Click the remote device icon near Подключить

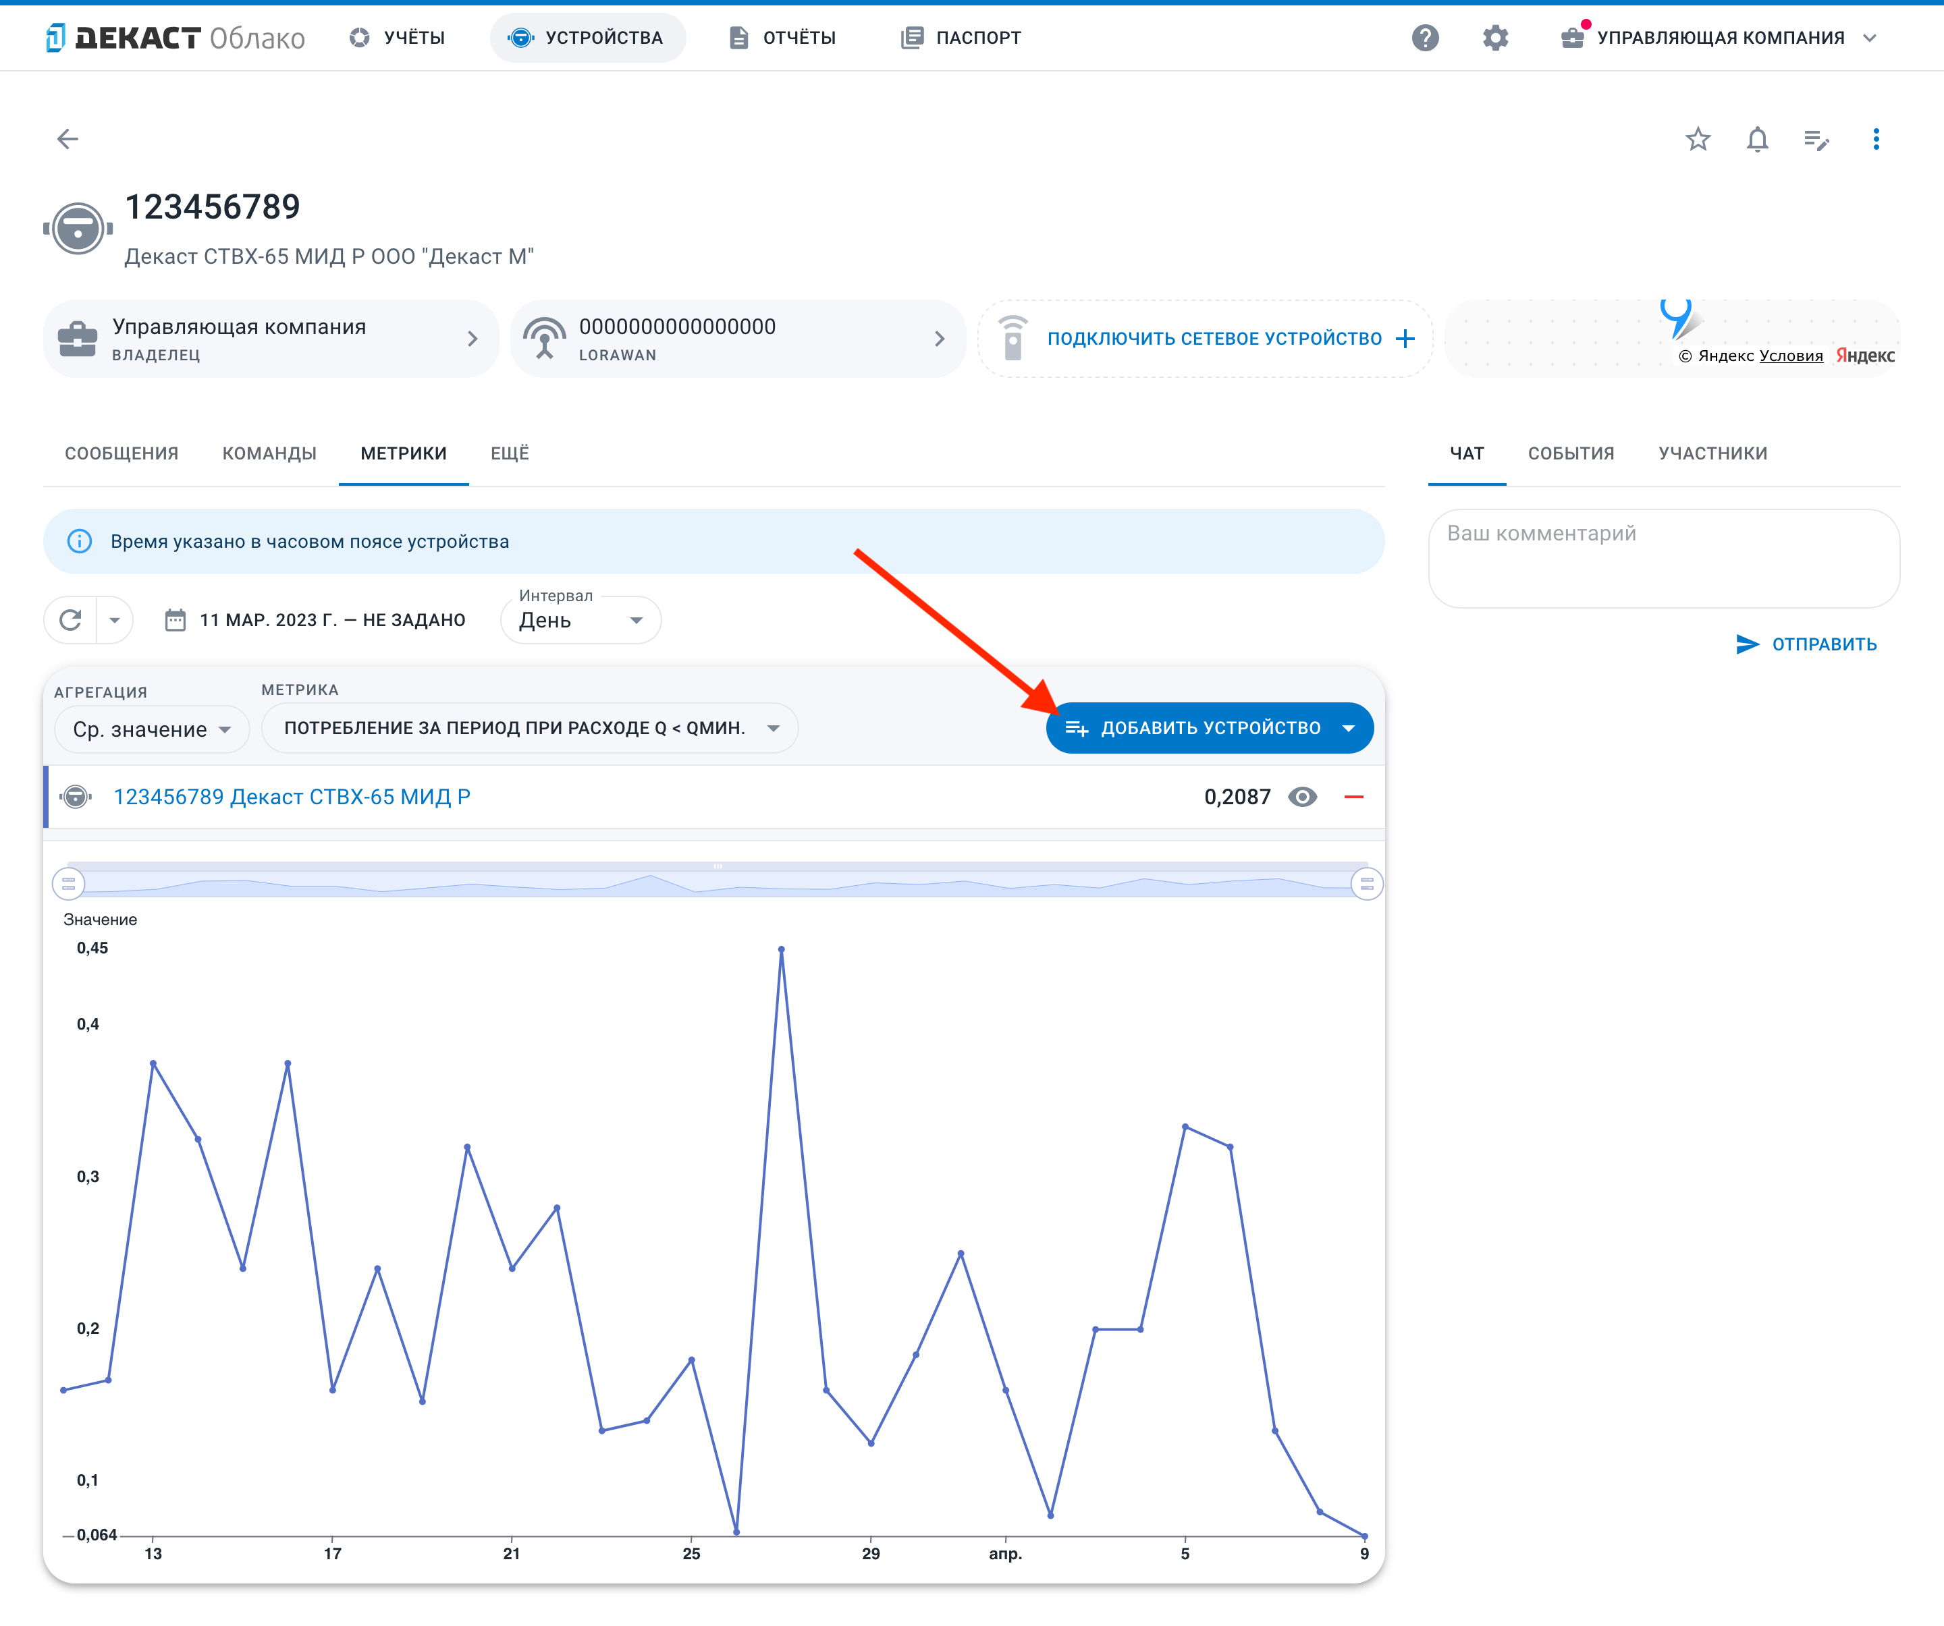(x=1013, y=339)
